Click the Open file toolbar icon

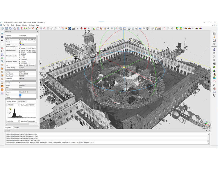pos(3,29)
